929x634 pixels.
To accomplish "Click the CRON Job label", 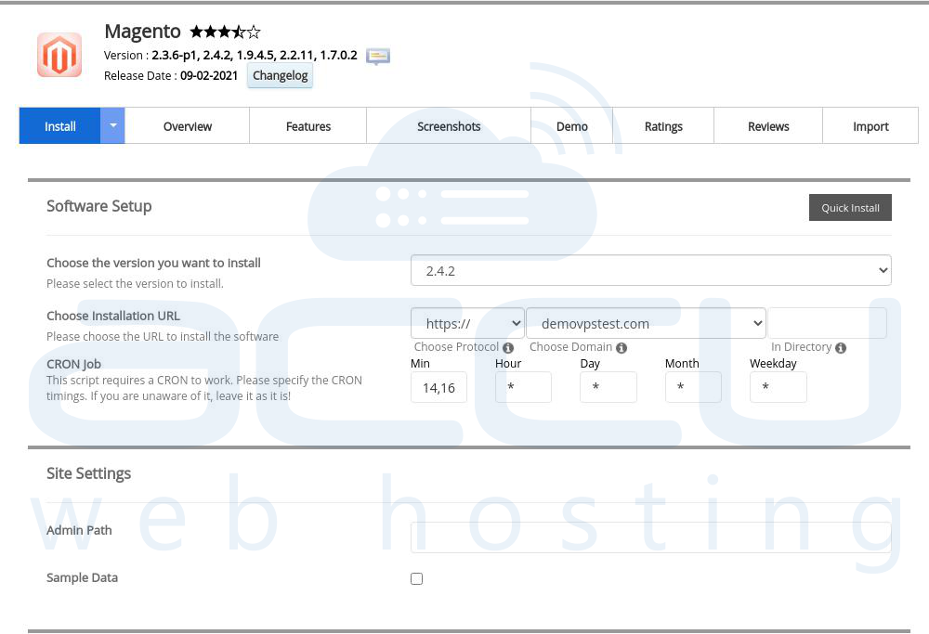I will point(73,364).
